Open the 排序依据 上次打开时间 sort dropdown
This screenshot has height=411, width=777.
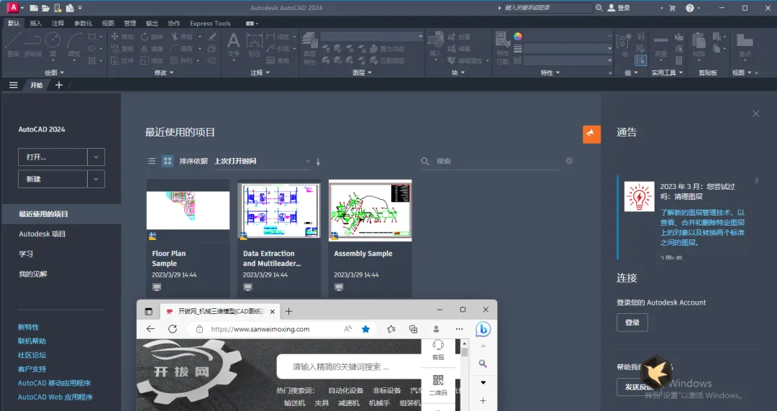point(262,161)
